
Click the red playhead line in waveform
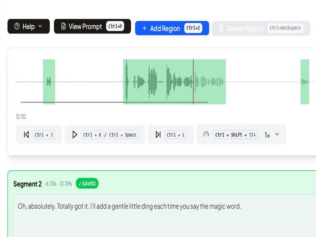pos(193,82)
